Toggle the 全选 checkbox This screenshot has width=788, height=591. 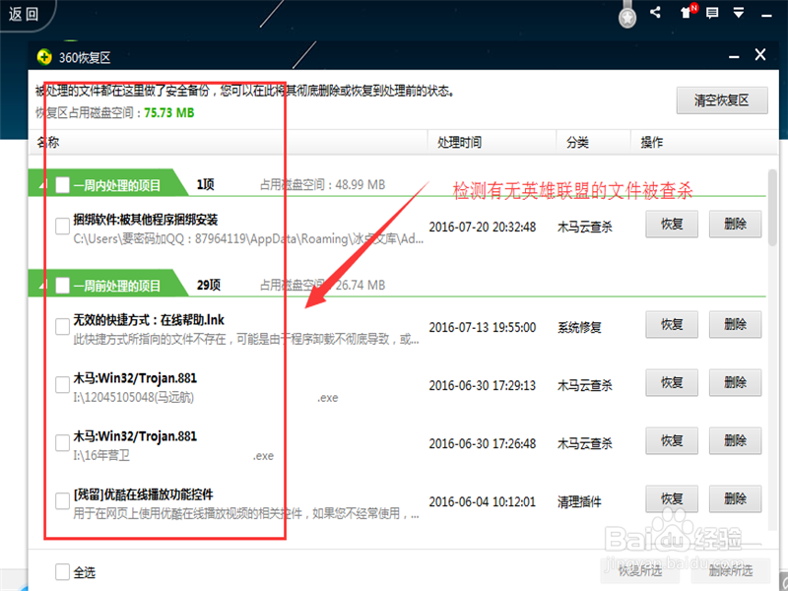coord(62,572)
